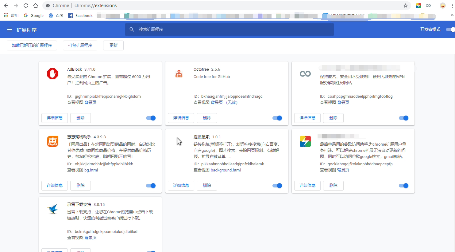
Task: Open bg.html view for 惠惠购物助手
Action: 91,170
